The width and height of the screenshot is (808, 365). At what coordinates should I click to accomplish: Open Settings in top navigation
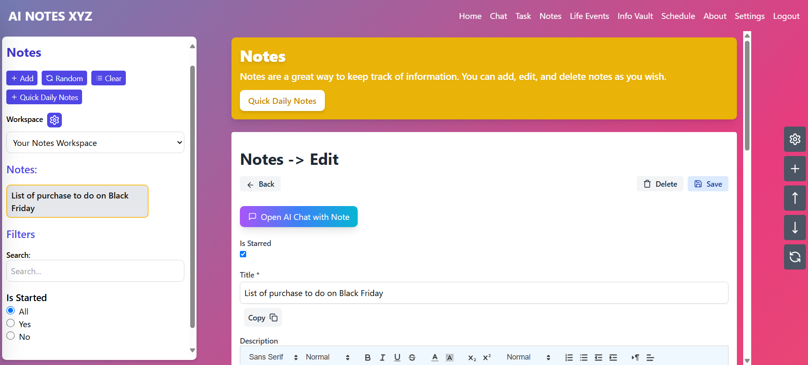click(x=750, y=16)
